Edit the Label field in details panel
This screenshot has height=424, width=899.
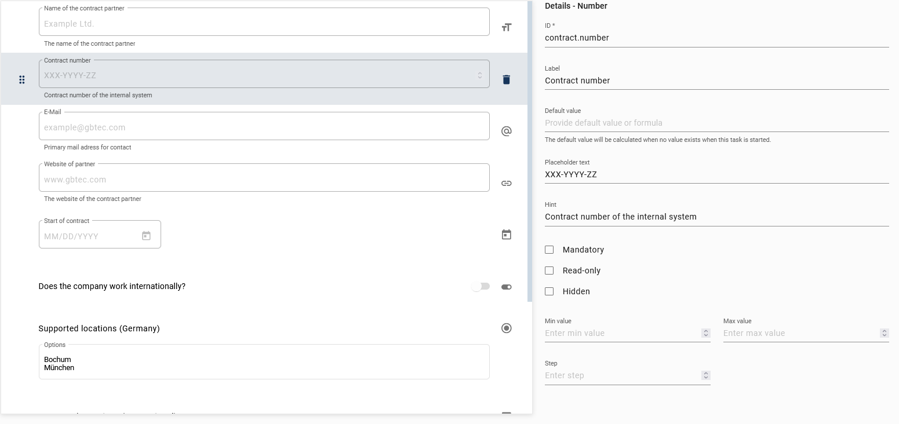(x=717, y=81)
